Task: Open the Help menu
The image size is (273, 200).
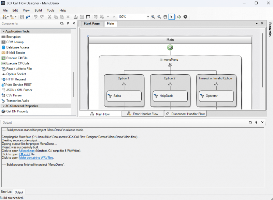Action: pos(63,11)
